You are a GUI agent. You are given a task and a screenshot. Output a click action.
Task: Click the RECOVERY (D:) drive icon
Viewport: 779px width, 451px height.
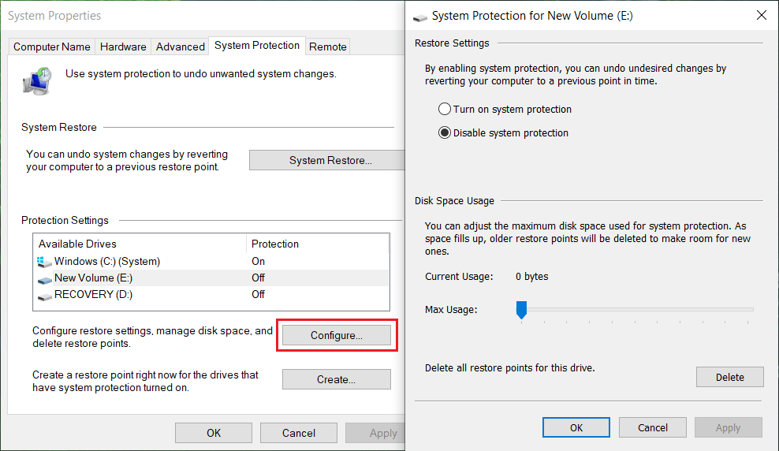(45, 296)
